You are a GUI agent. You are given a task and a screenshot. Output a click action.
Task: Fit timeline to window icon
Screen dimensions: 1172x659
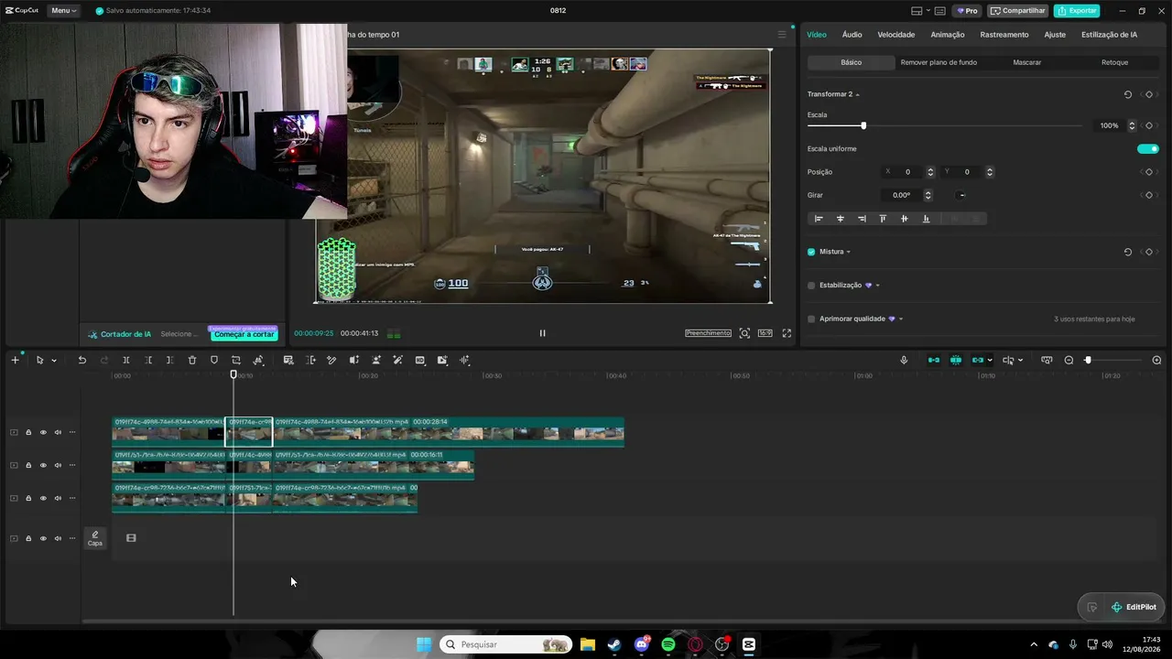(x=1047, y=361)
